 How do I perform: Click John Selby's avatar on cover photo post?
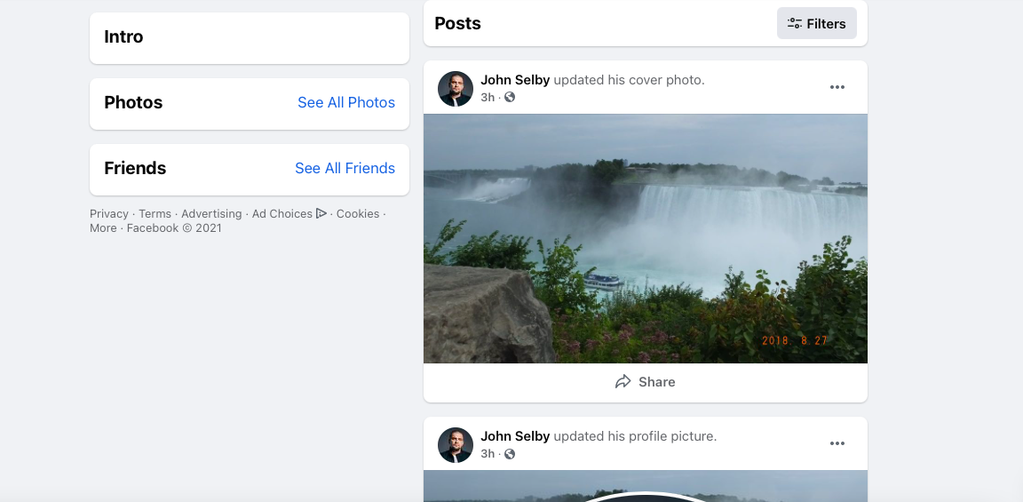tap(456, 89)
